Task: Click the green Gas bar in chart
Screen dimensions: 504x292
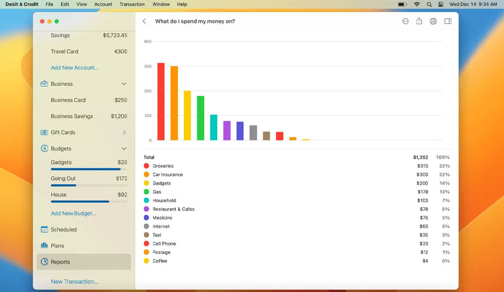Action: [201, 118]
